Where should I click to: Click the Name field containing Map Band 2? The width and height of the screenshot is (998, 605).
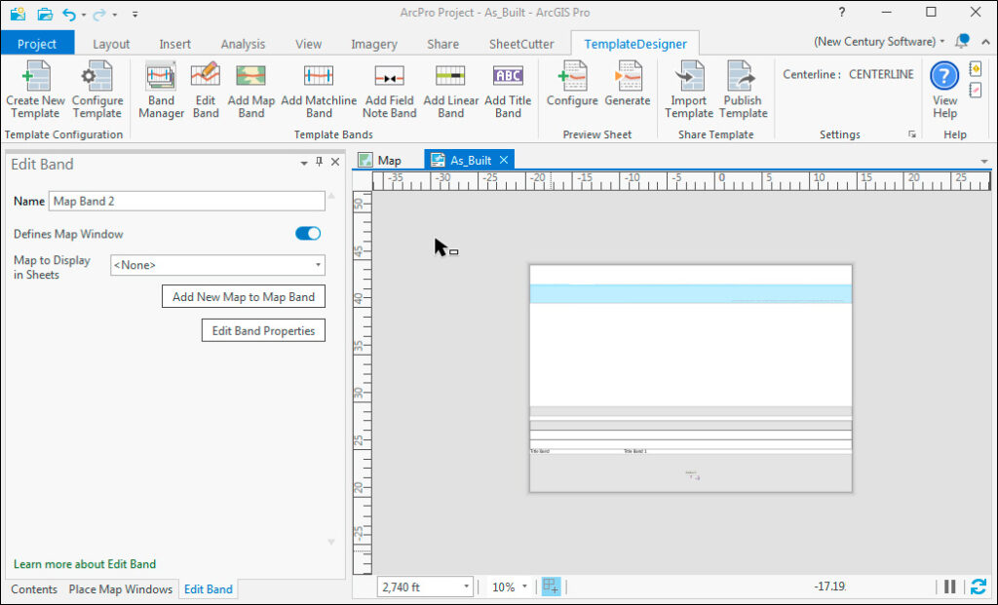[186, 201]
